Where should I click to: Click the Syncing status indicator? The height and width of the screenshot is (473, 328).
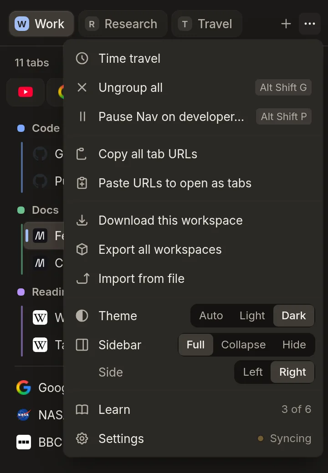(284, 438)
